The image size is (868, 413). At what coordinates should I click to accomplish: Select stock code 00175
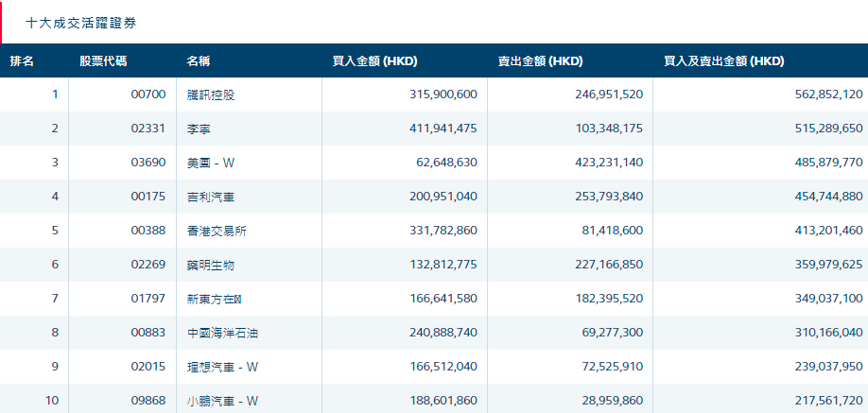(x=148, y=197)
